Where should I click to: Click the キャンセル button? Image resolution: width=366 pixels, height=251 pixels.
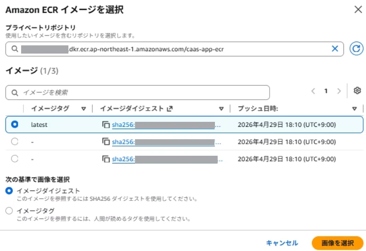[282, 243]
